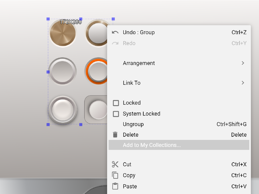Open the Arrangement submenu
The width and height of the screenshot is (259, 194).
point(139,63)
